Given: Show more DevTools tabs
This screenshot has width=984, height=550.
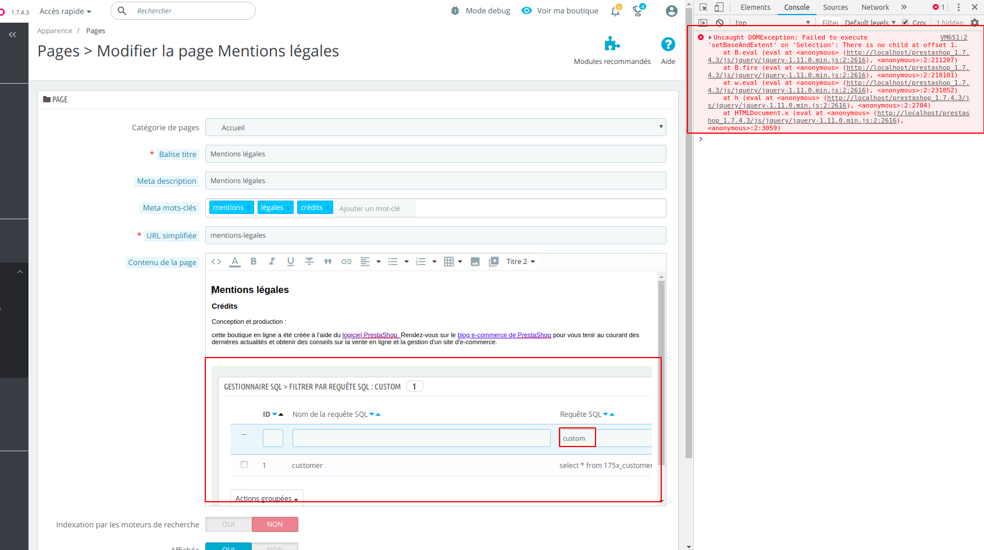Looking at the screenshot, I should point(904,7).
